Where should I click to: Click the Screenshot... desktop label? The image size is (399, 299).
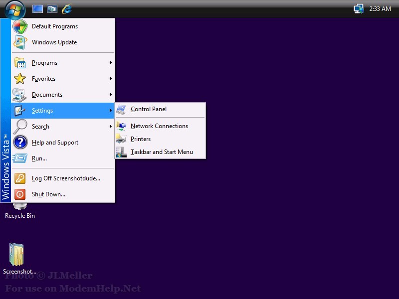19,272
